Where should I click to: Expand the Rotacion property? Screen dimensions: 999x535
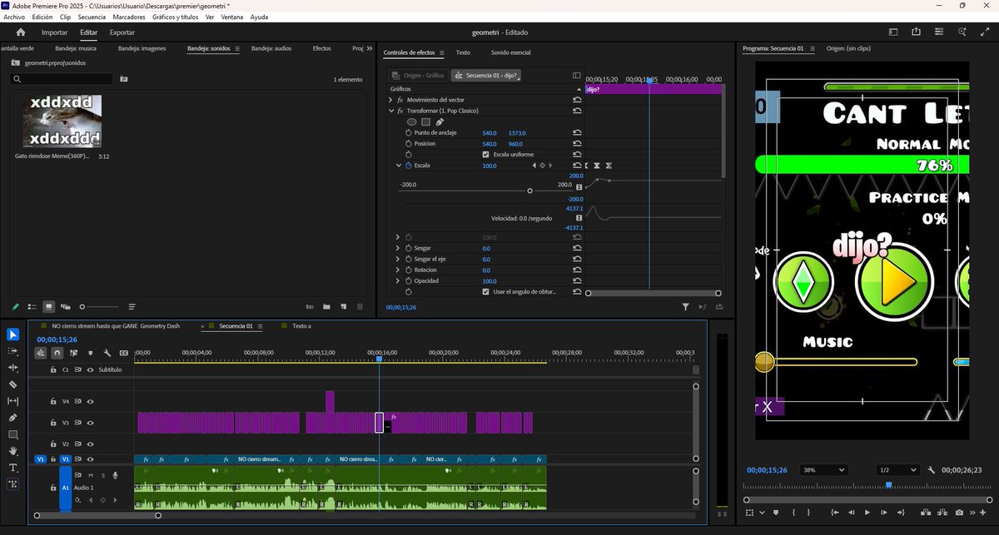[x=399, y=270]
